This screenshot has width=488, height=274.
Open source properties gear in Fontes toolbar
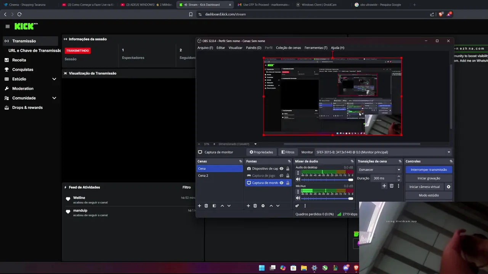[x=263, y=205]
